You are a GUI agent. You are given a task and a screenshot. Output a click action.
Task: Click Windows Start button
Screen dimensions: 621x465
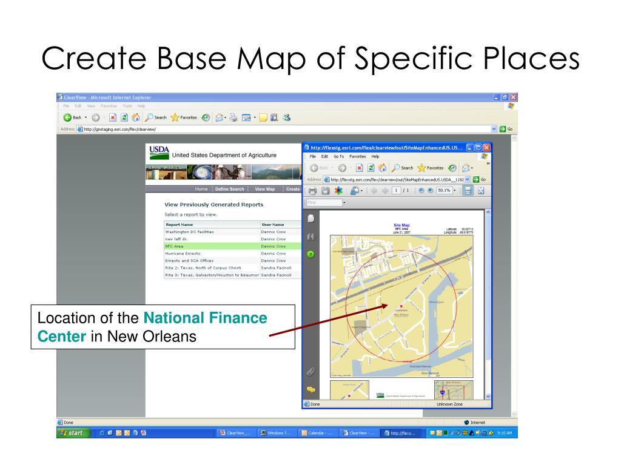point(73,433)
